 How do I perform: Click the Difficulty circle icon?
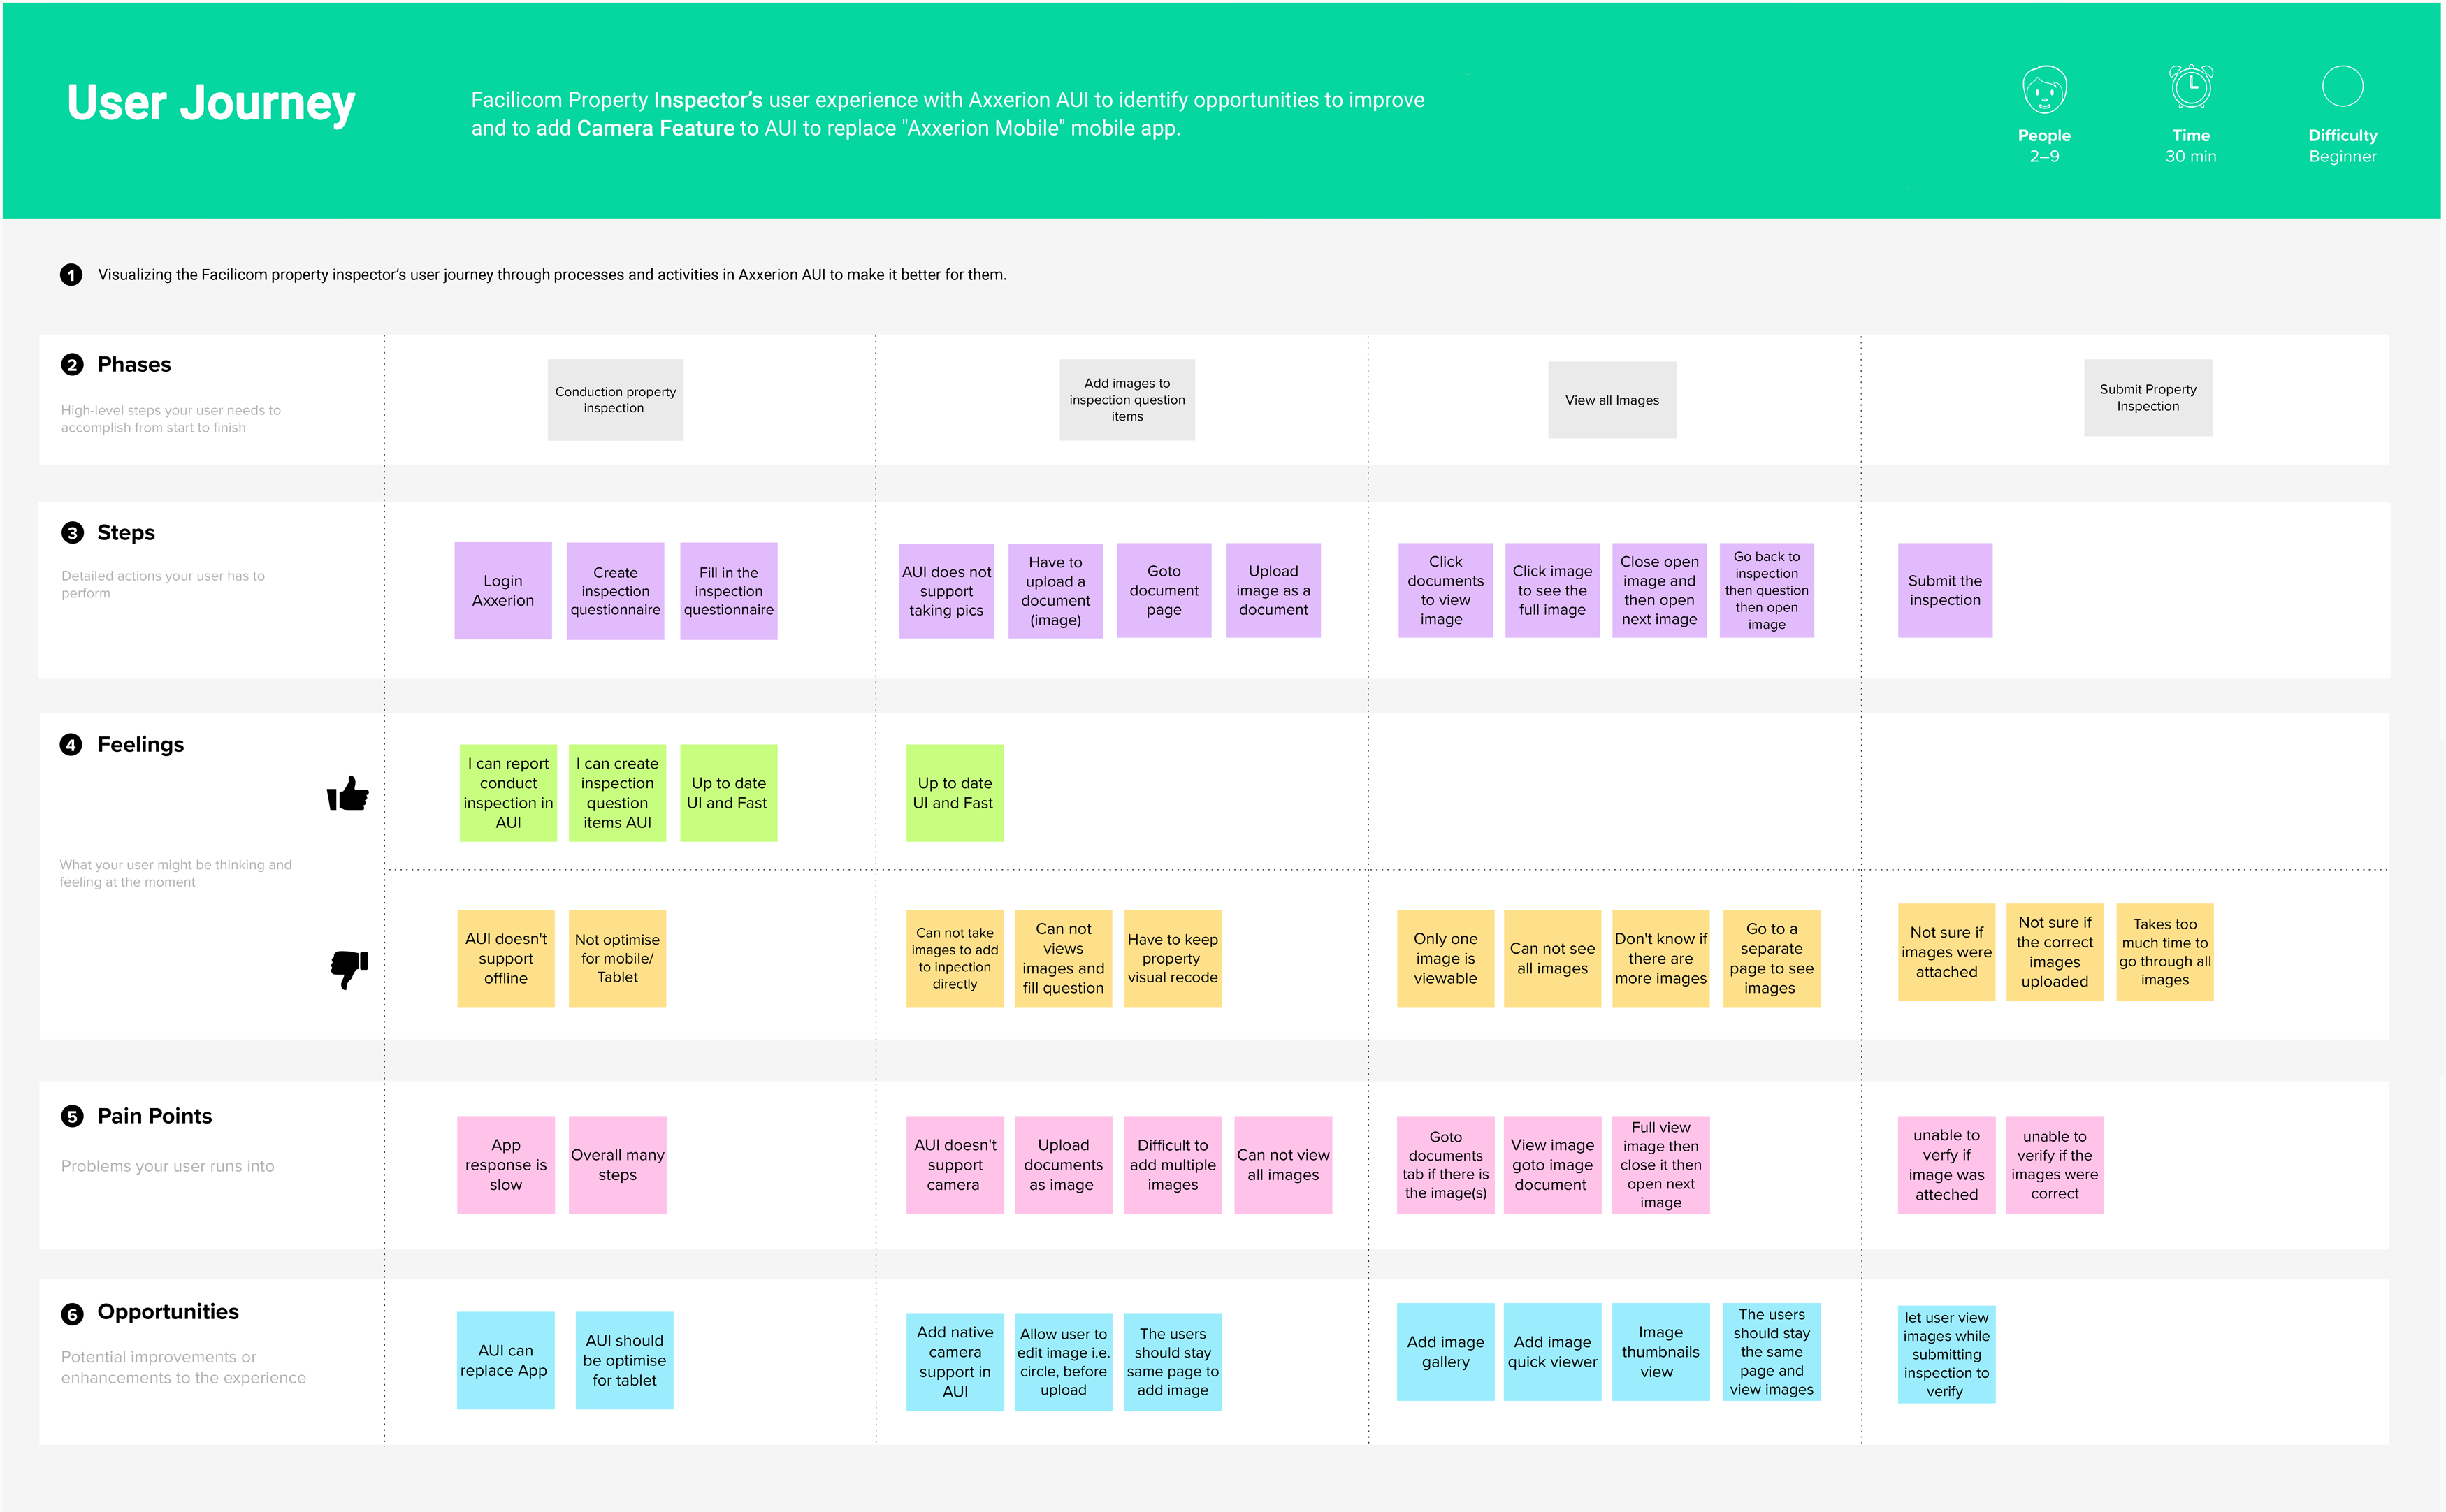2342,87
